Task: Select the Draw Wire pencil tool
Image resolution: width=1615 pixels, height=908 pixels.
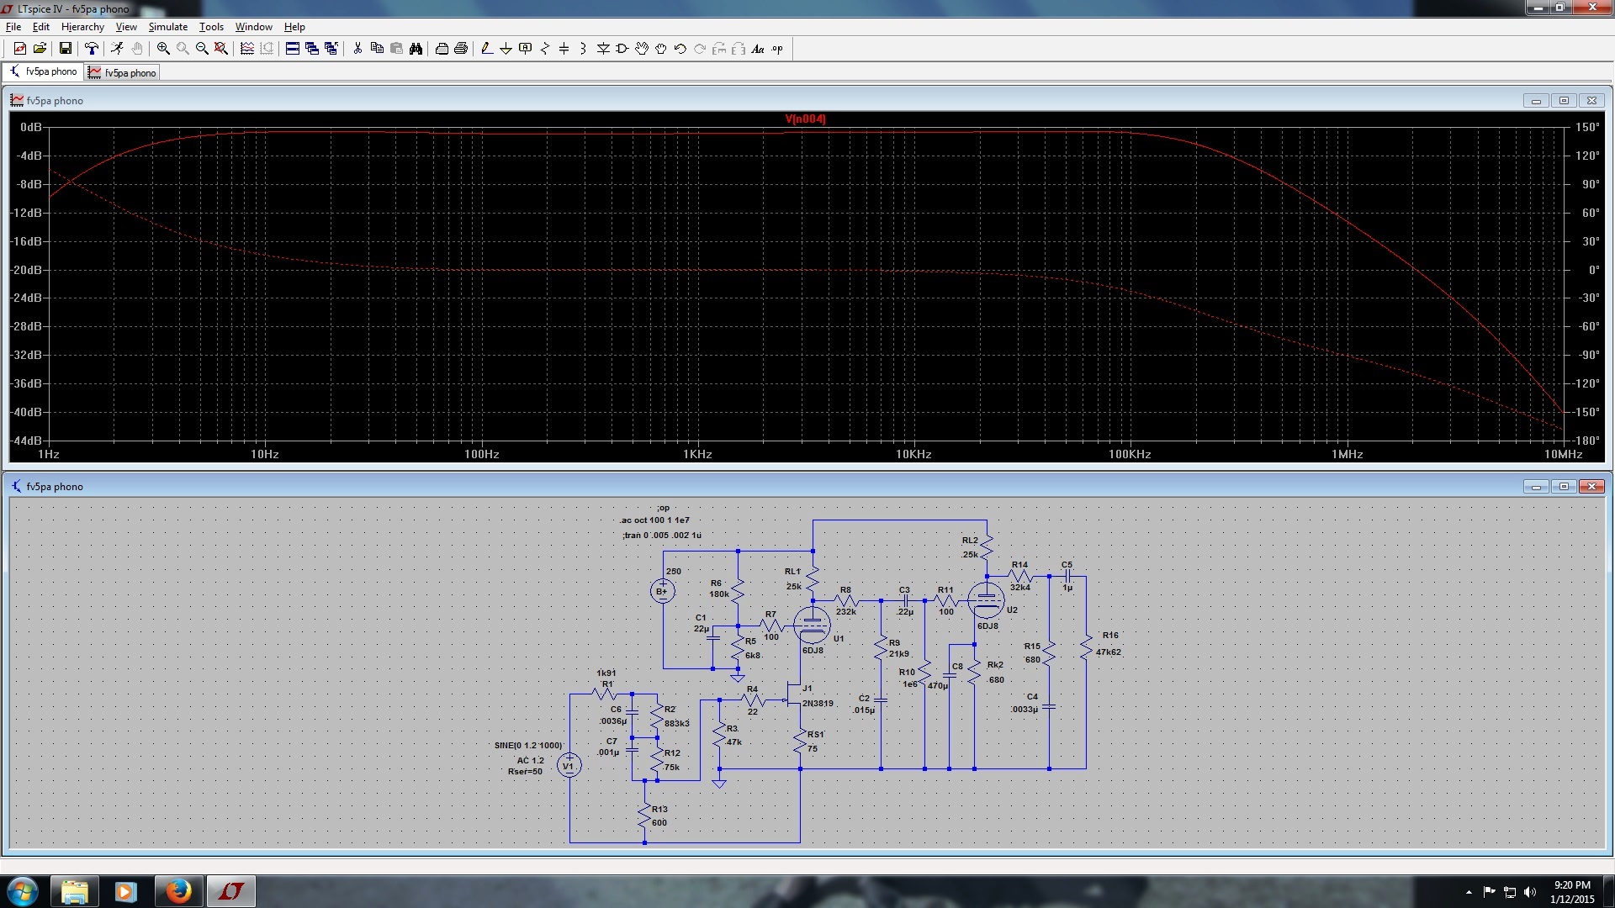Action: tap(486, 49)
